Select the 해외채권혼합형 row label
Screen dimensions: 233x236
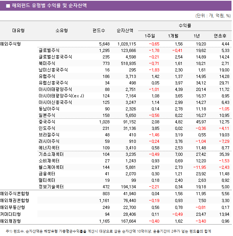click(x=15, y=200)
